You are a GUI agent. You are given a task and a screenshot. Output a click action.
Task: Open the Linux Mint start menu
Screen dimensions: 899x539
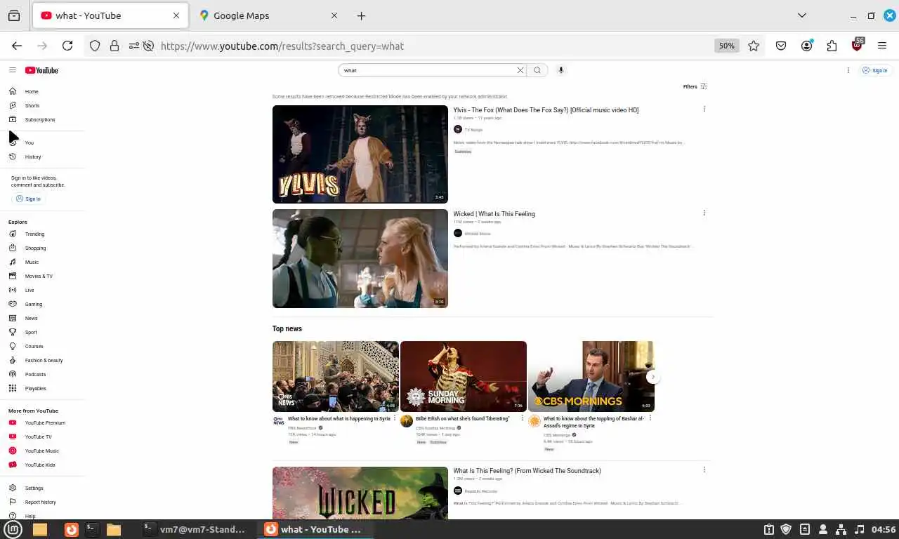13,529
